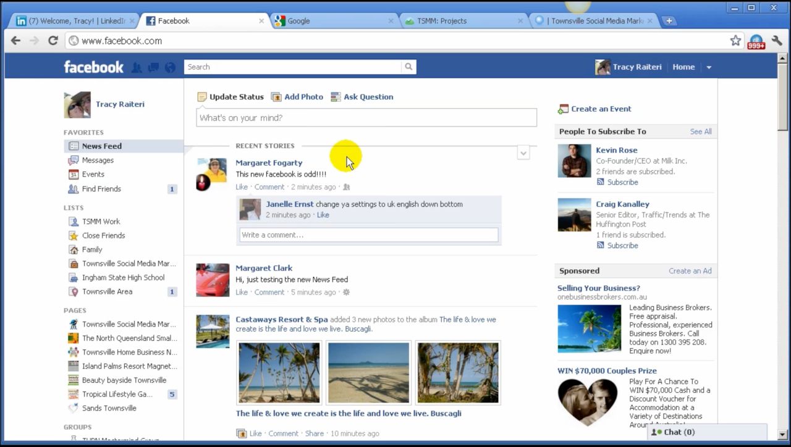The image size is (791, 447).
Task: Click the Write a comment field
Action: tap(369, 235)
